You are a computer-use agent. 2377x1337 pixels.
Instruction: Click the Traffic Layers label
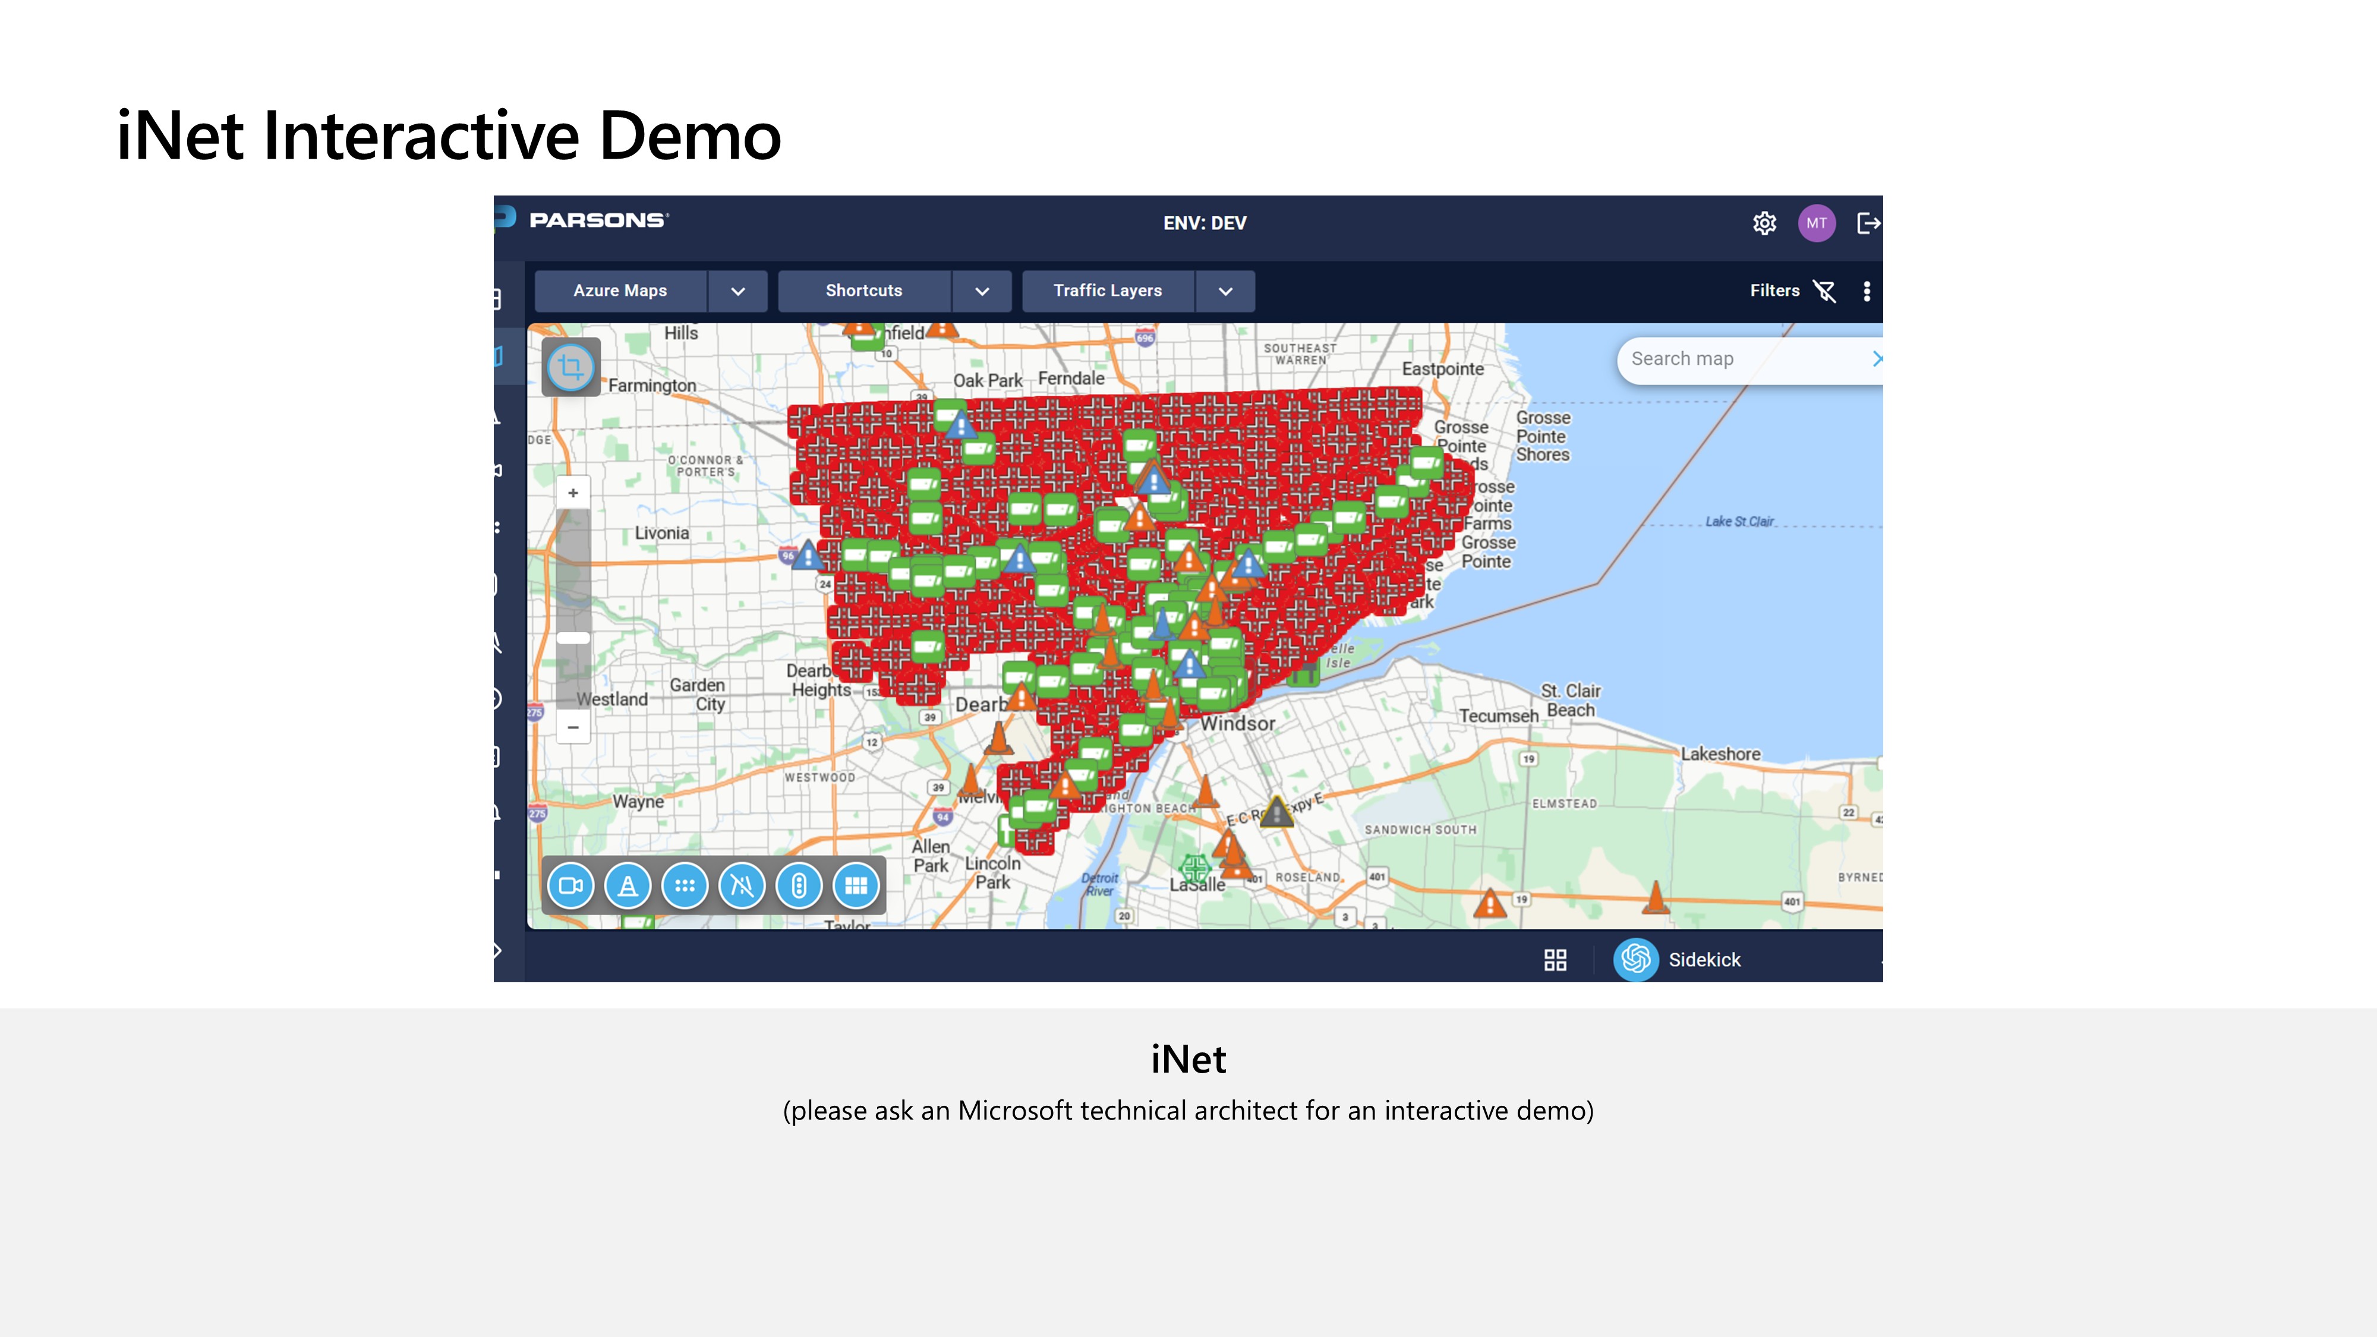tap(1107, 291)
